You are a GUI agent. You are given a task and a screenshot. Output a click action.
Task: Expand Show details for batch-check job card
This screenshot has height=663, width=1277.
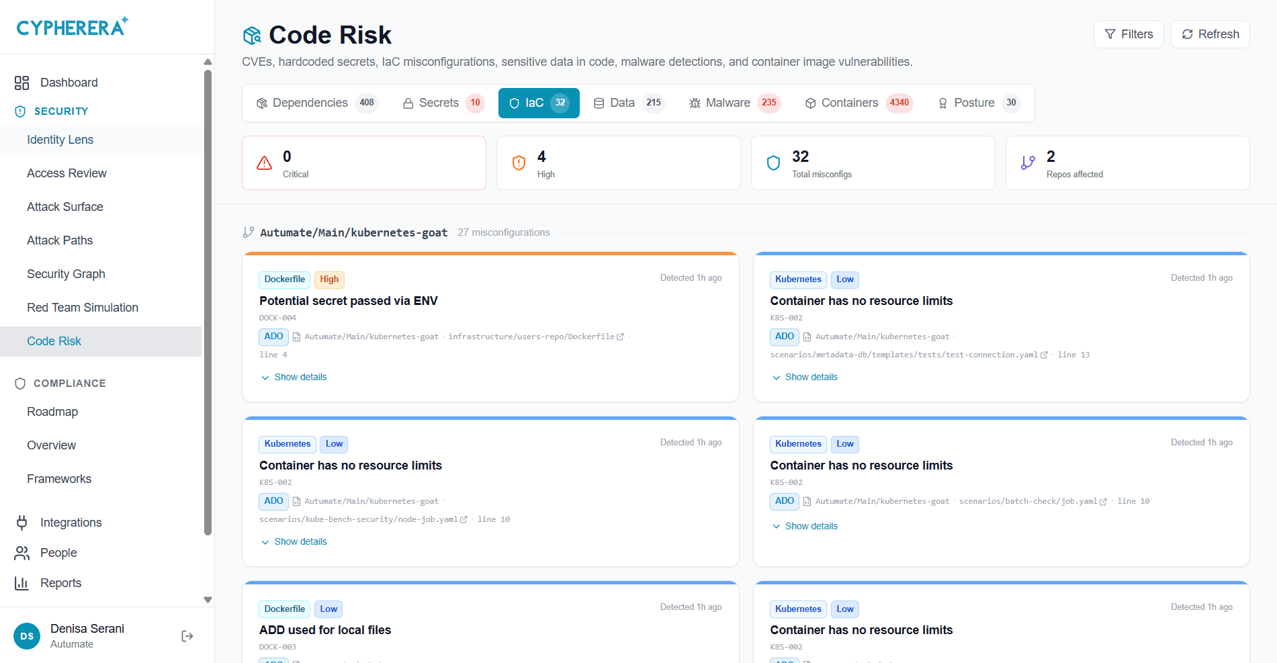(805, 527)
